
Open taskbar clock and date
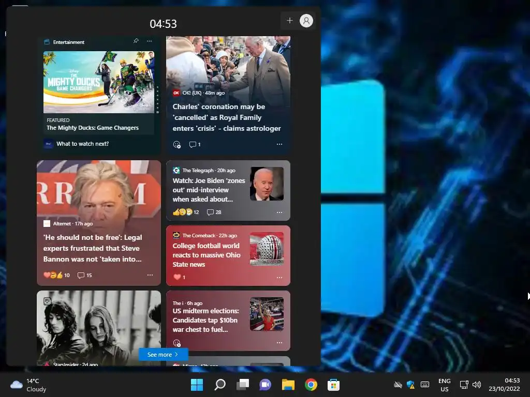tap(504, 385)
